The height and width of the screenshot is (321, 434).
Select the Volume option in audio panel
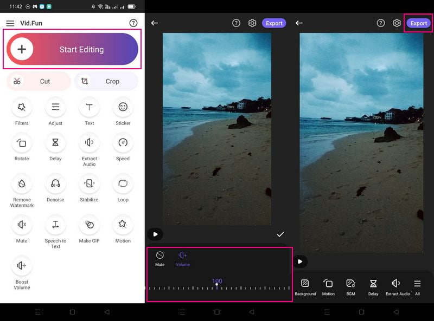(183, 258)
